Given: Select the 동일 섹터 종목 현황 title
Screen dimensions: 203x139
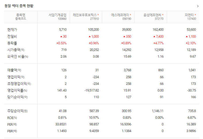Looking at the screenshot, I should 19,6.
